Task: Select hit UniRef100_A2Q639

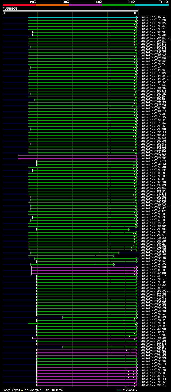Action: pos(153,106)
